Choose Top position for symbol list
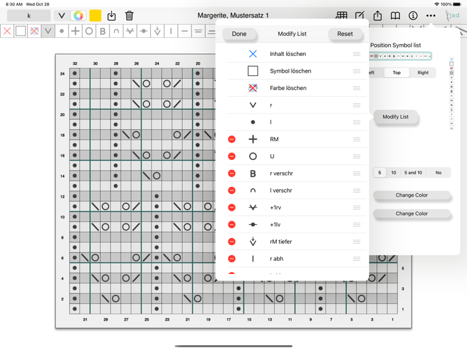467x350 pixels. click(x=396, y=73)
